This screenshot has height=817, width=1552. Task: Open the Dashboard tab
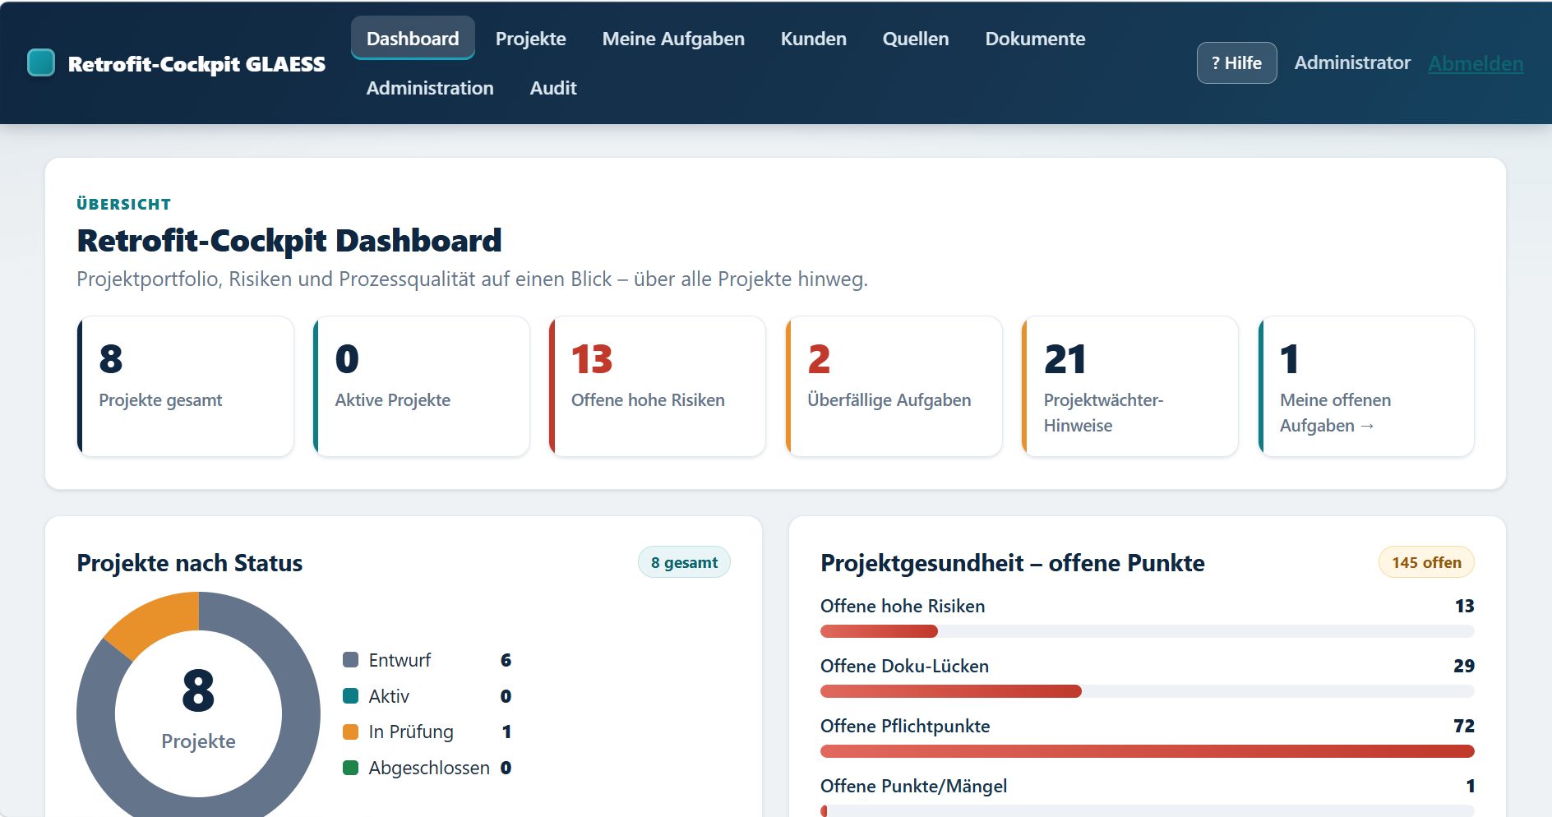click(x=413, y=39)
